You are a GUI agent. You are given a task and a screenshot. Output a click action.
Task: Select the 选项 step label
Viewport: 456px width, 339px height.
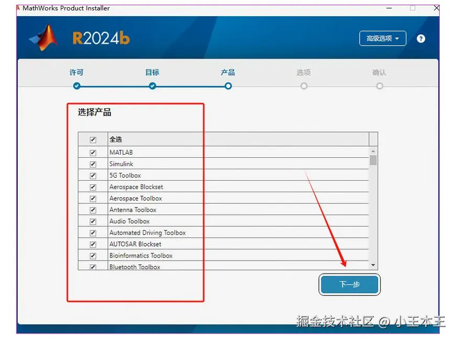coord(304,73)
